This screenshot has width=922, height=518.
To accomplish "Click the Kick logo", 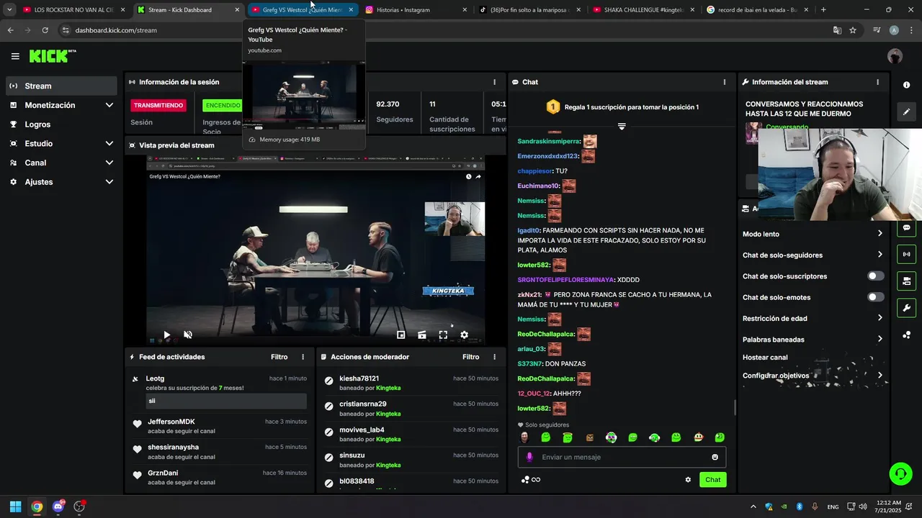I will pyautogui.click(x=52, y=56).
